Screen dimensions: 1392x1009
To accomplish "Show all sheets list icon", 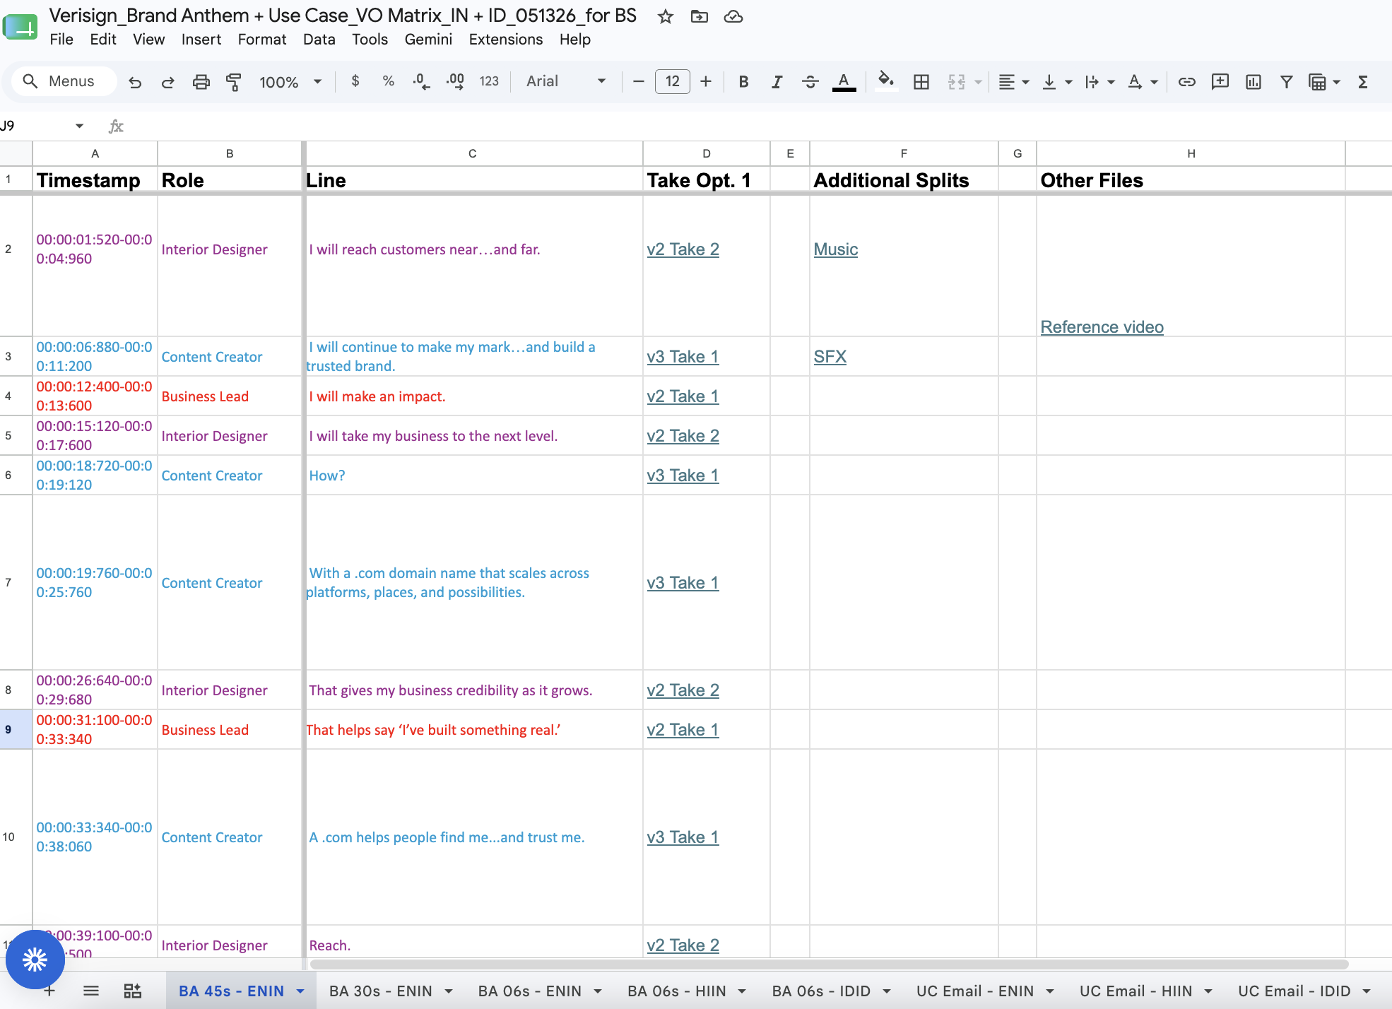I will coord(91,991).
